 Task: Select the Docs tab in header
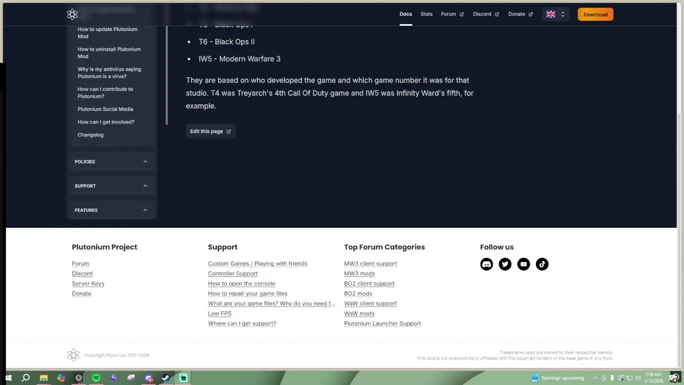406,14
